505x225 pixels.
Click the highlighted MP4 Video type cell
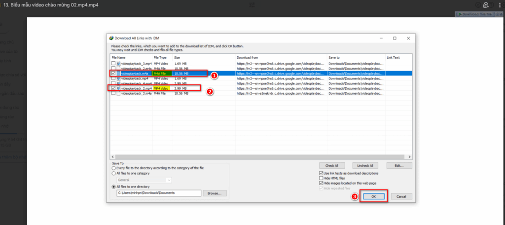(x=161, y=88)
